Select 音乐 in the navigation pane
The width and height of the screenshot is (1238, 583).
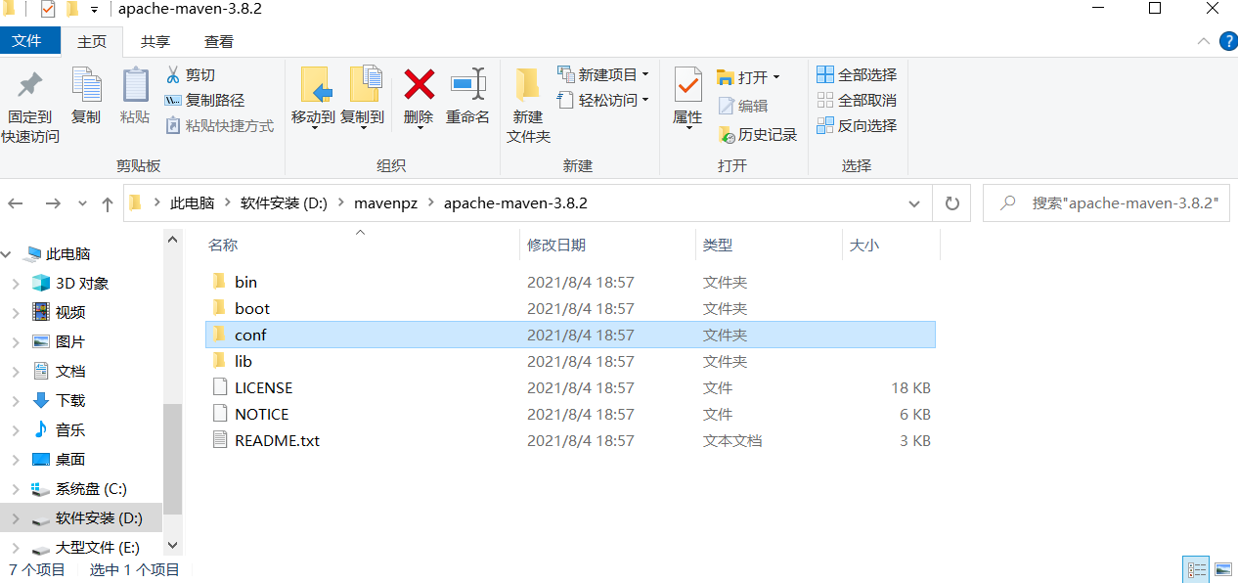[69, 430]
